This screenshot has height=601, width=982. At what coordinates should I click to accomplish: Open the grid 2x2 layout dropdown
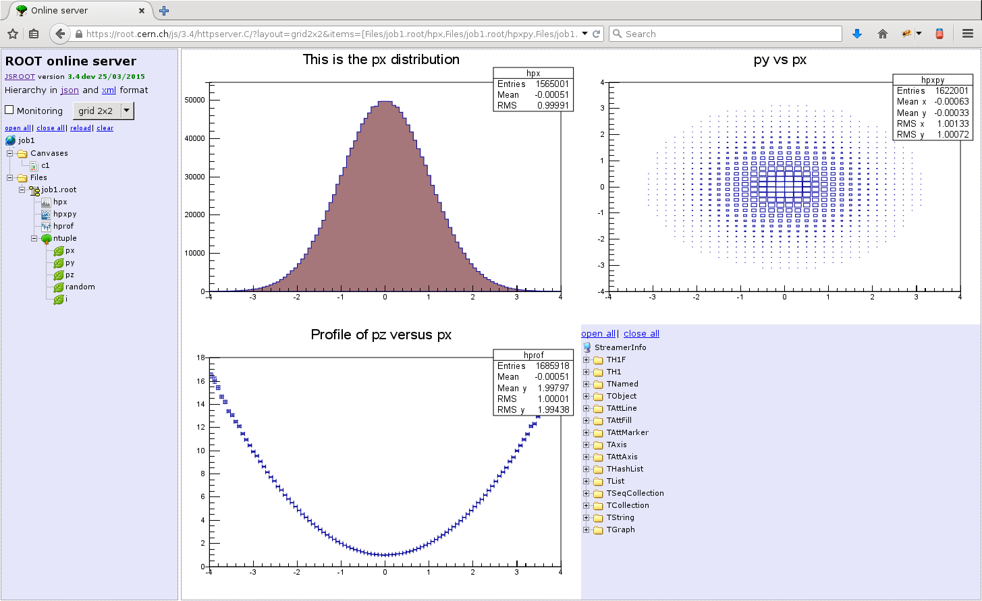coord(127,111)
